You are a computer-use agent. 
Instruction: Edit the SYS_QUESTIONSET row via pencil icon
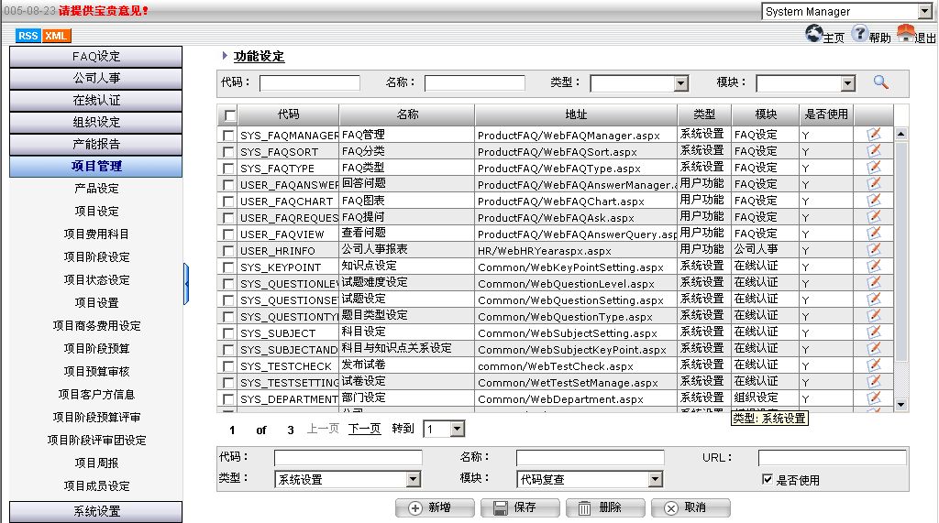coord(874,299)
